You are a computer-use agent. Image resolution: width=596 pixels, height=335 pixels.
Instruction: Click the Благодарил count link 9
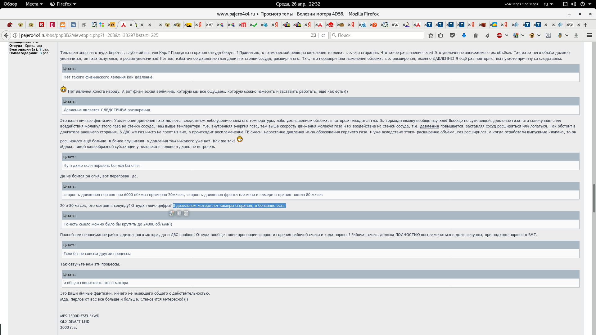(x=40, y=49)
